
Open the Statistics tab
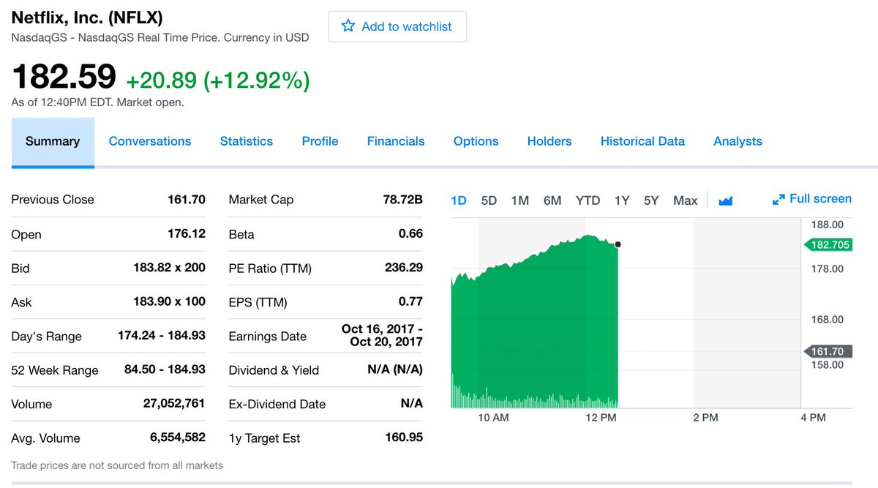pyautogui.click(x=247, y=142)
